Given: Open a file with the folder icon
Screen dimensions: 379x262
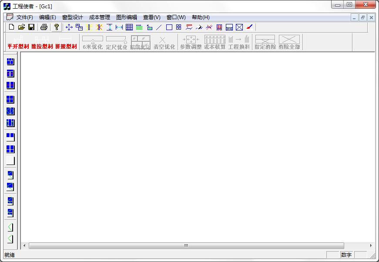Looking at the screenshot, I should point(21,27).
